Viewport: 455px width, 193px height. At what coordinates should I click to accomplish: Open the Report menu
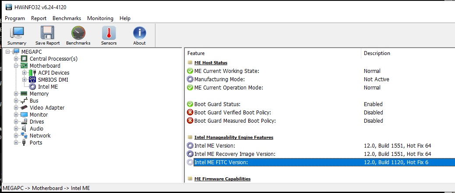click(x=39, y=18)
